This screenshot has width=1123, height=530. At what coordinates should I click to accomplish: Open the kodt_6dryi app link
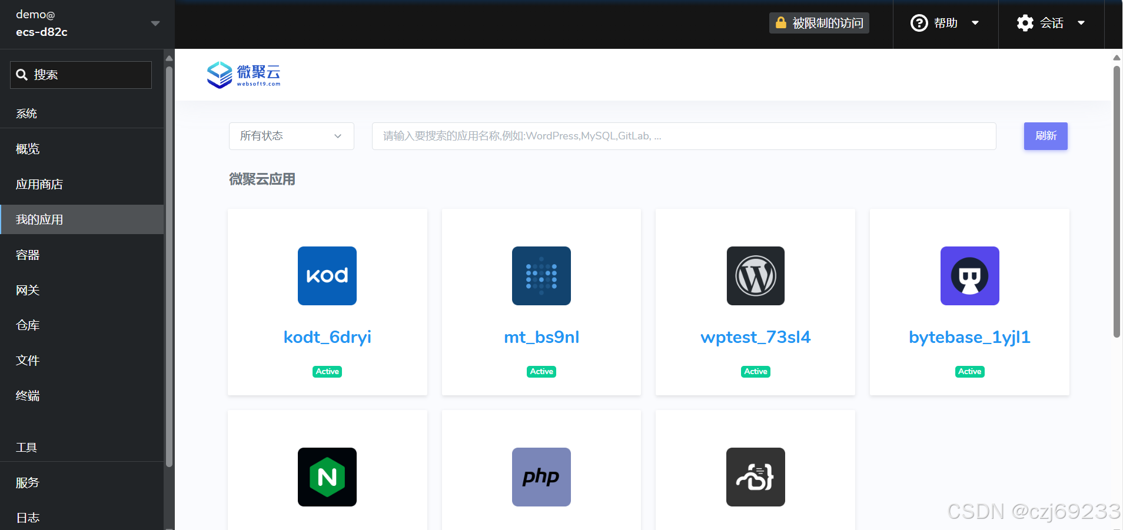point(327,337)
